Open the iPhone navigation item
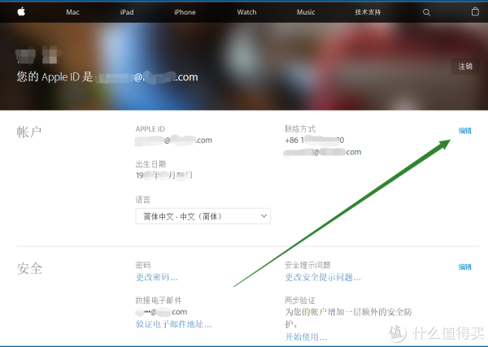 point(185,12)
